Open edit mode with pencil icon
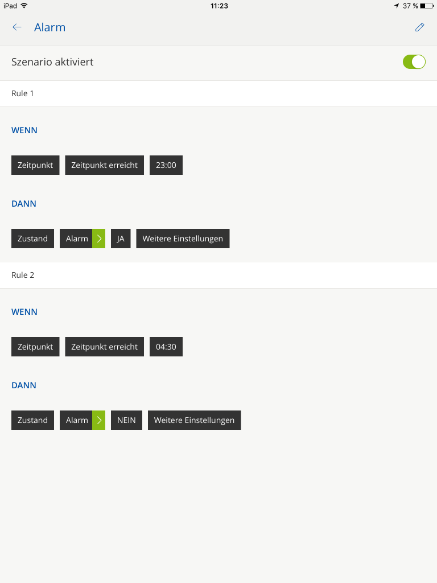The height and width of the screenshot is (583, 437). 420,27
